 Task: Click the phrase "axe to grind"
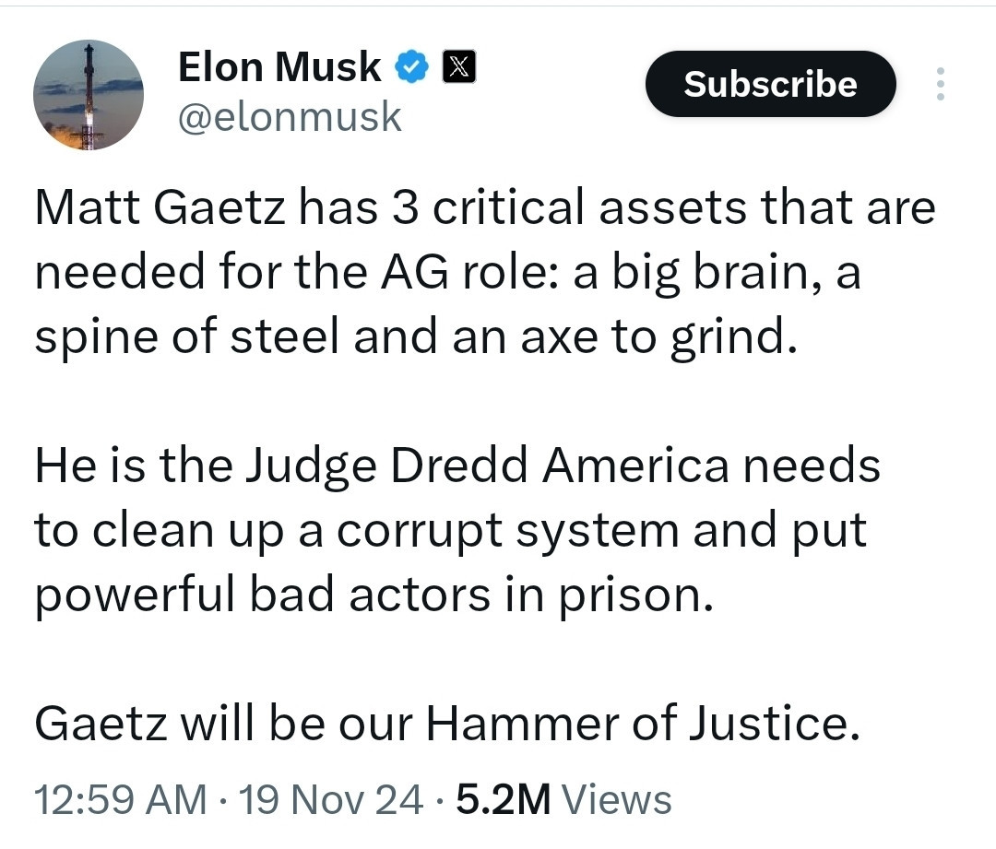(658, 336)
